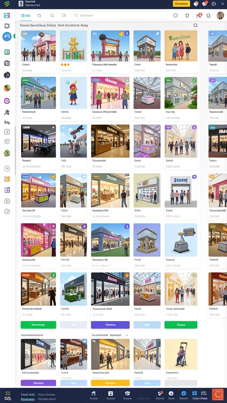Select the blue gauge icon in sidebar
This screenshot has height=403, width=227.
[x=7, y=37]
